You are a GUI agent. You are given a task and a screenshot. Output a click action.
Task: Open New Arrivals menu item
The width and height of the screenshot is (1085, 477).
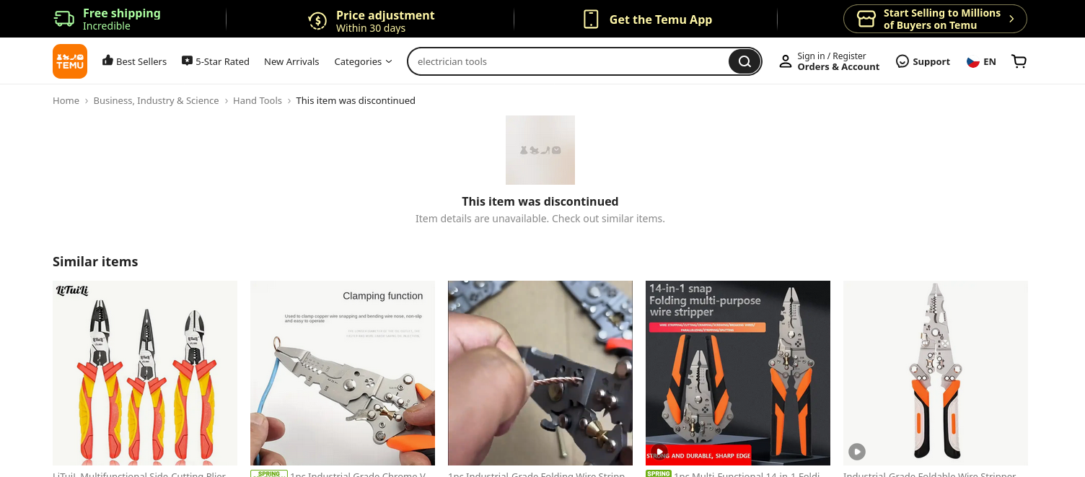291,61
